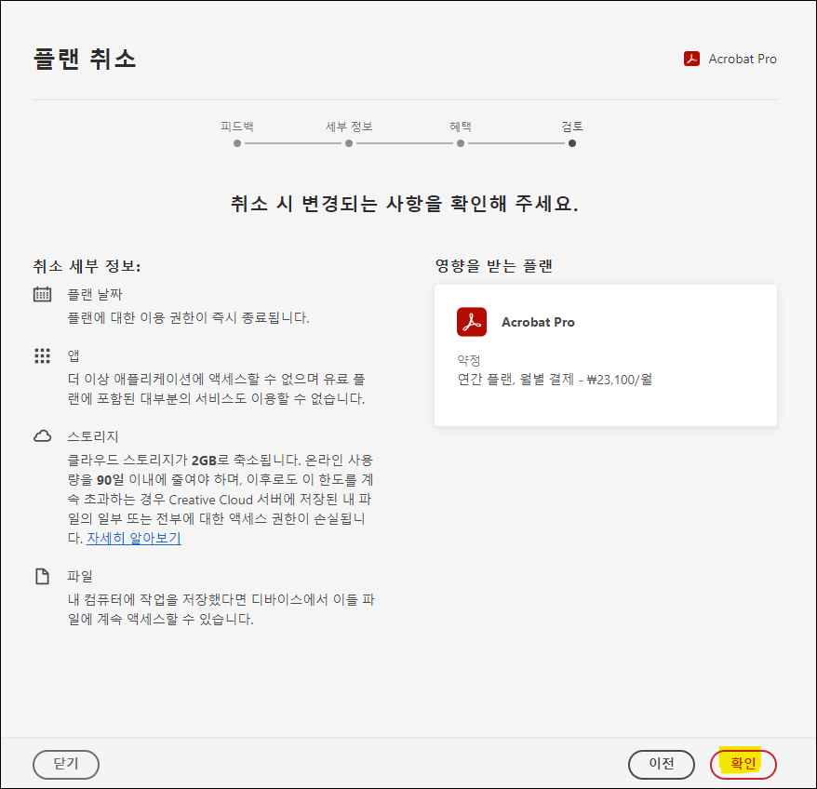Click the calendar icon beside 플랜 날짜
This screenshot has height=789, width=817.
pos(42,294)
